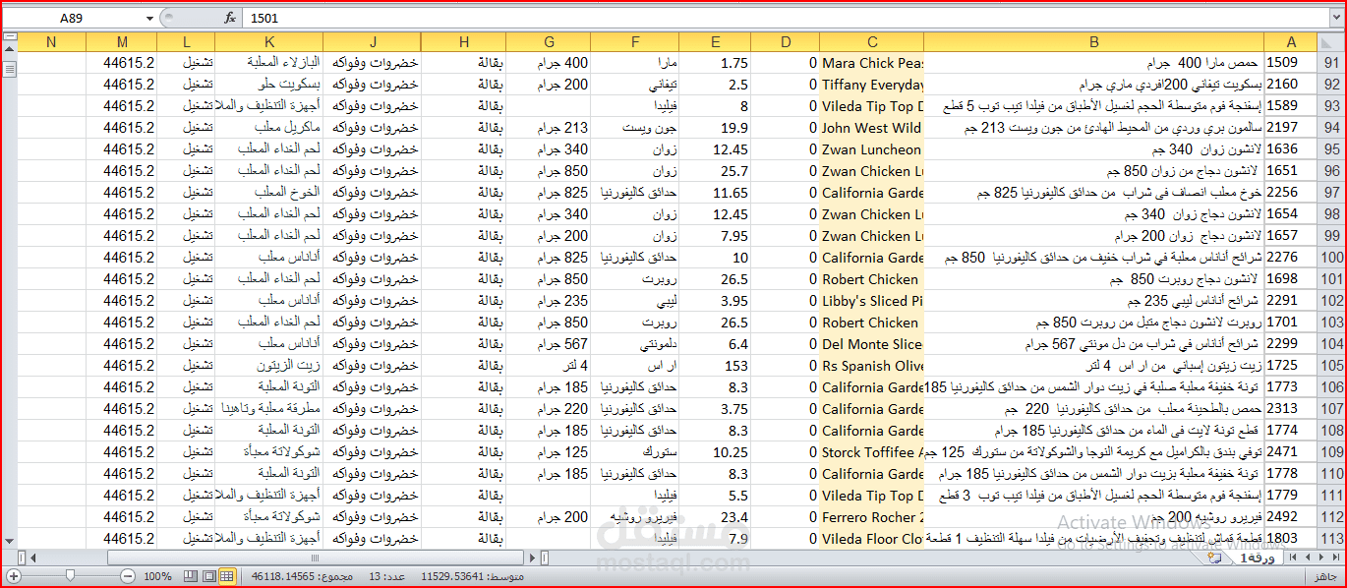1347x588 pixels.
Task: Click the horizontal scrollbar right arrow
Action: 533,558
